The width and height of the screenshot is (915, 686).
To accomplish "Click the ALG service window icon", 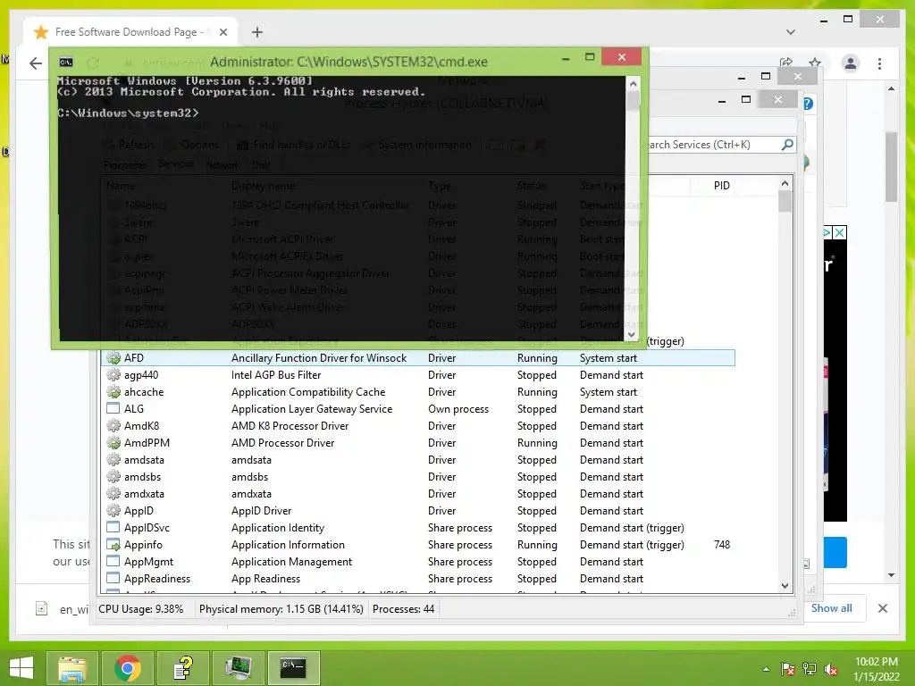I will pyautogui.click(x=113, y=408).
